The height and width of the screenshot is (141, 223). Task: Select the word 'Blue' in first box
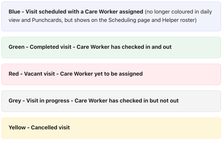click(14, 12)
